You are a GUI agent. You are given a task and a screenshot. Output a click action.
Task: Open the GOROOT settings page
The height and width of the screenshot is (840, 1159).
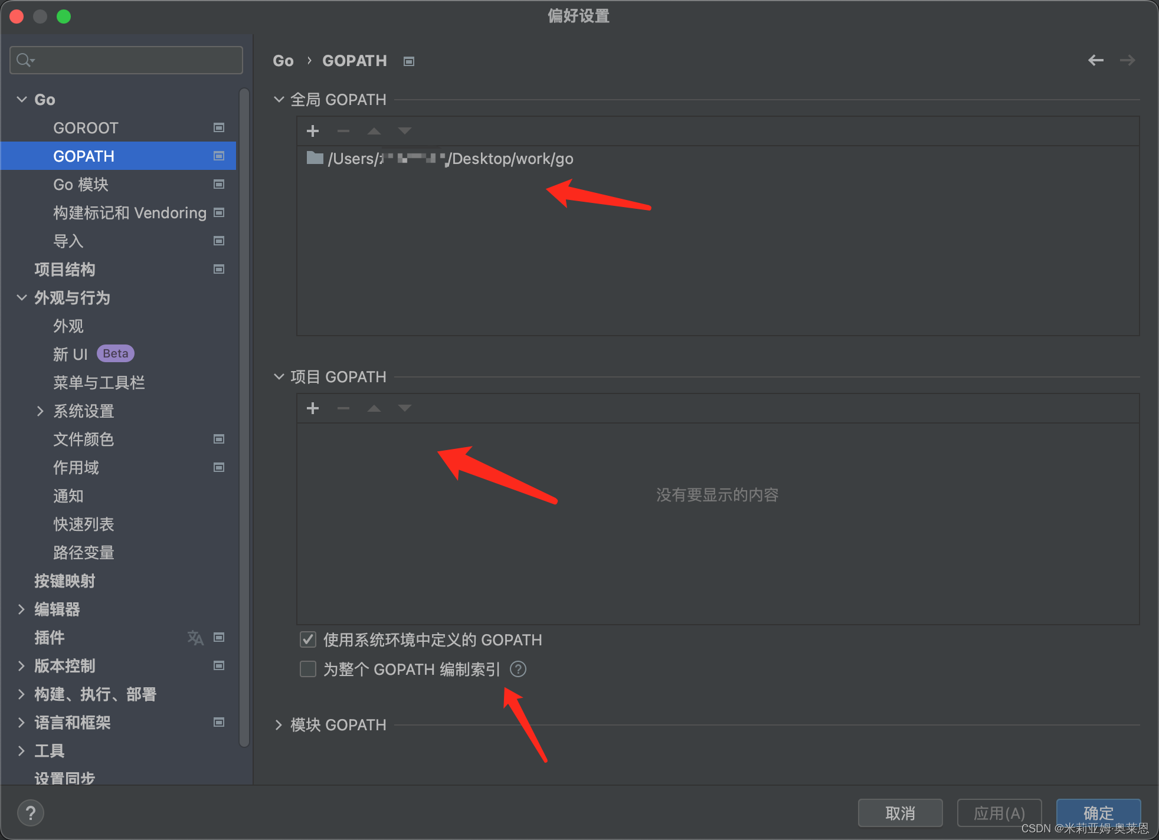[x=86, y=128]
